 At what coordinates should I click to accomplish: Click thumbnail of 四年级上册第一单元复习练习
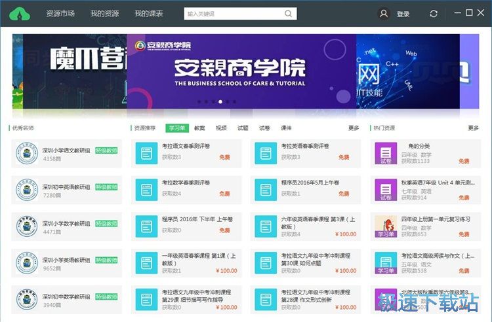click(x=386, y=226)
